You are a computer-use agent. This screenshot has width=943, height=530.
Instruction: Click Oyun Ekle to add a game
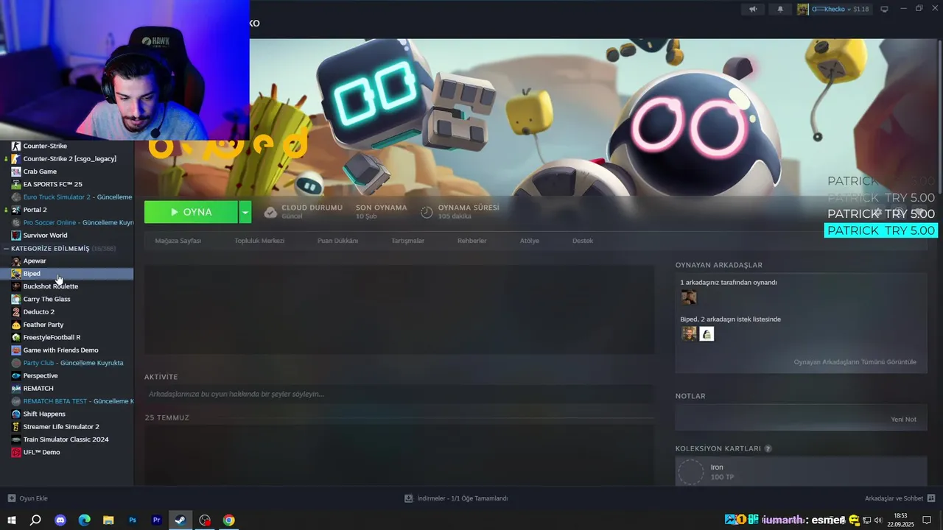pos(27,498)
